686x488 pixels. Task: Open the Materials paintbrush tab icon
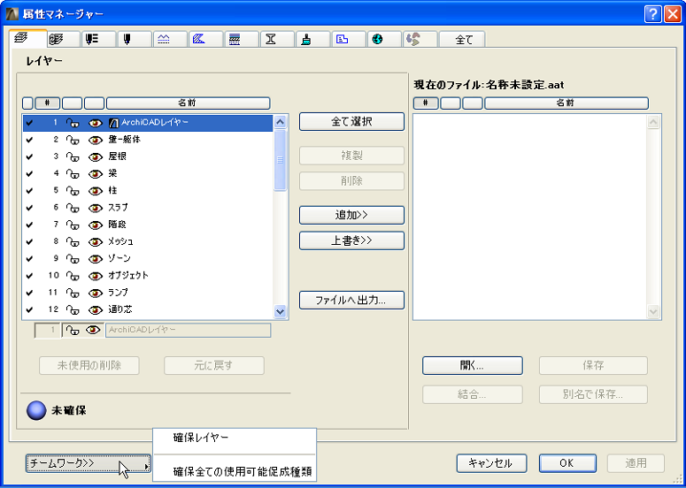313,39
